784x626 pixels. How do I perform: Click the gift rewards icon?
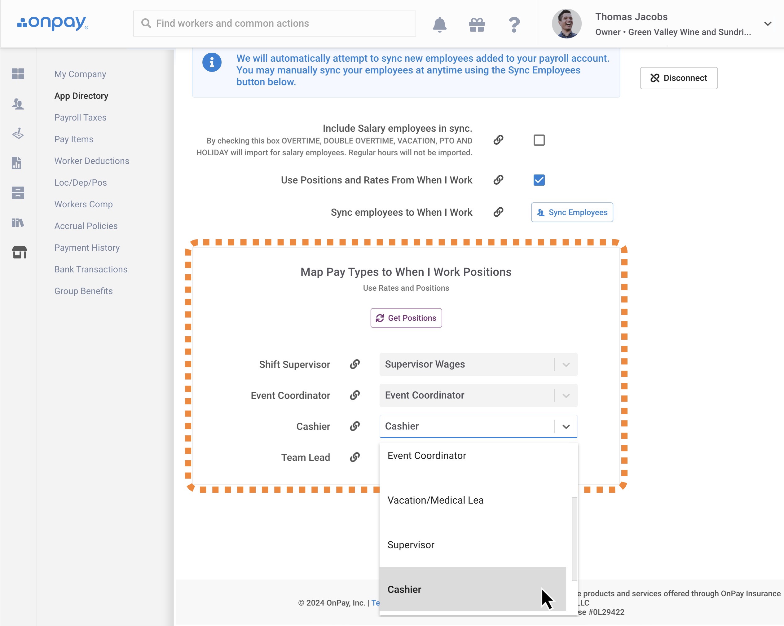pyautogui.click(x=477, y=24)
